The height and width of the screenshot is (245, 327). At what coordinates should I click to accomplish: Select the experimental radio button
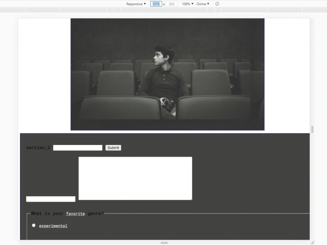coord(34,225)
